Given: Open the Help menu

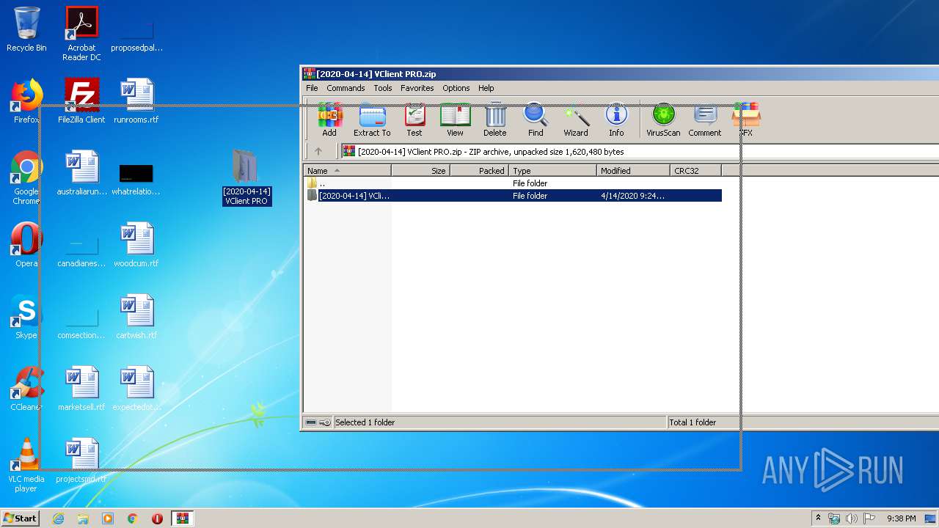Looking at the screenshot, I should 486,88.
